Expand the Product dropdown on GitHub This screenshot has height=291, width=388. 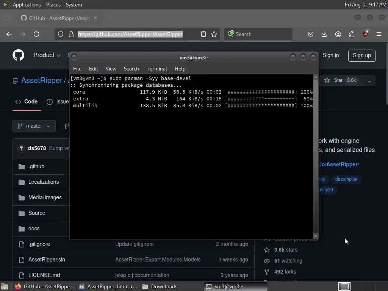tap(47, 55)
